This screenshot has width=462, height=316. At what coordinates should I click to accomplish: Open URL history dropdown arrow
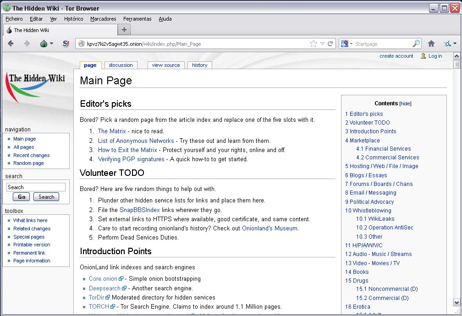pyautogui.click(x=322, y=44)
